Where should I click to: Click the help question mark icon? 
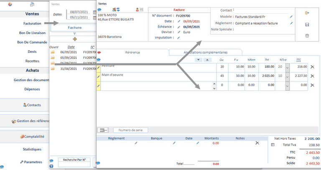[x=51, y=166]
